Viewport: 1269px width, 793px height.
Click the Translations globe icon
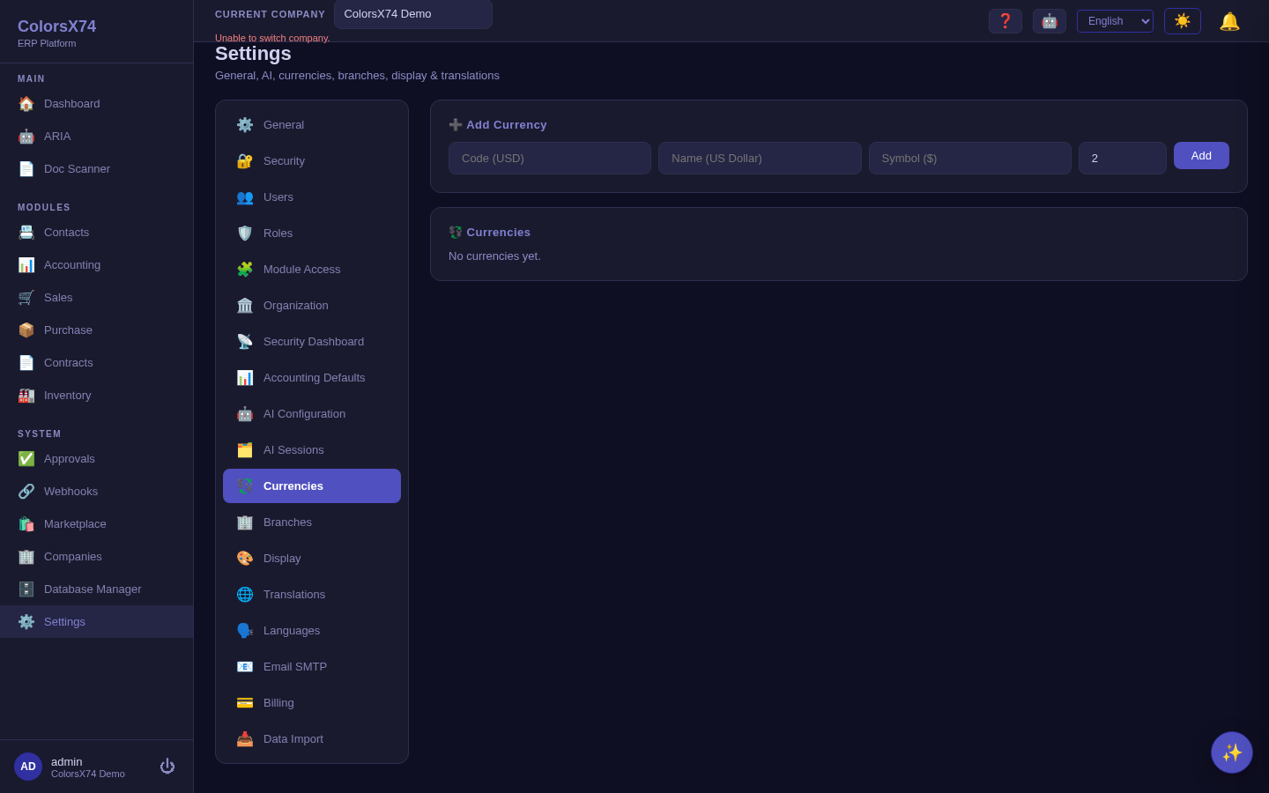(x=245, y=595)
